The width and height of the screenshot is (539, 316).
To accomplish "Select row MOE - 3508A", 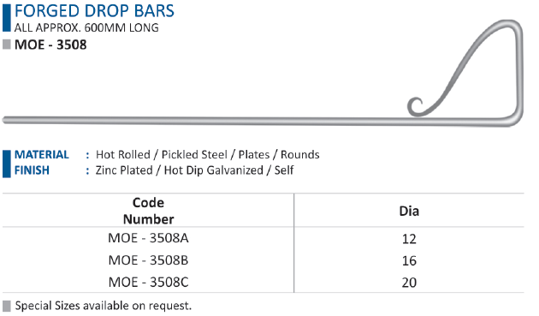I will [x=264, y=238].
